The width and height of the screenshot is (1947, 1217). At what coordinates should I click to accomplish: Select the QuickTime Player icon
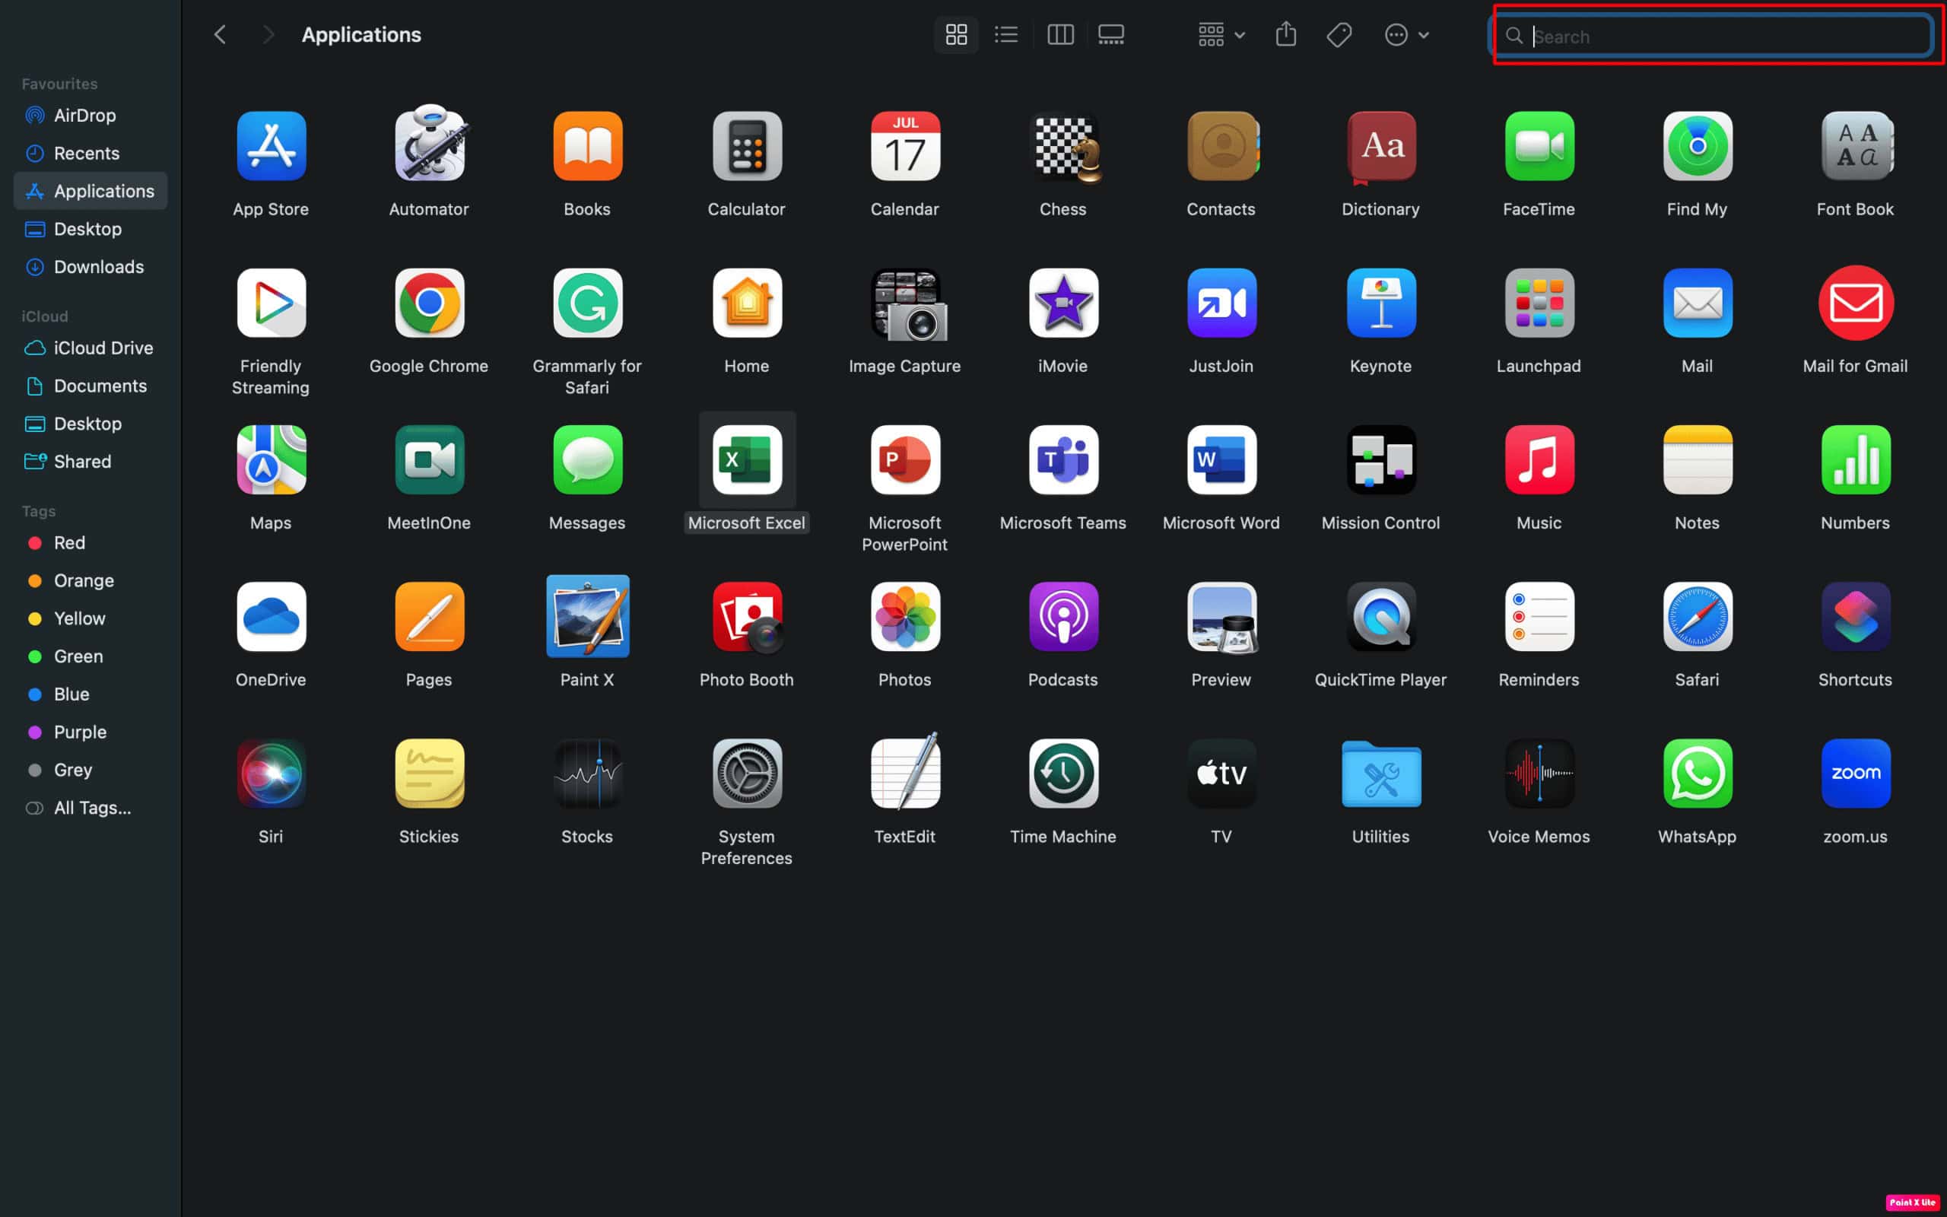click(x=1380, y=617)
